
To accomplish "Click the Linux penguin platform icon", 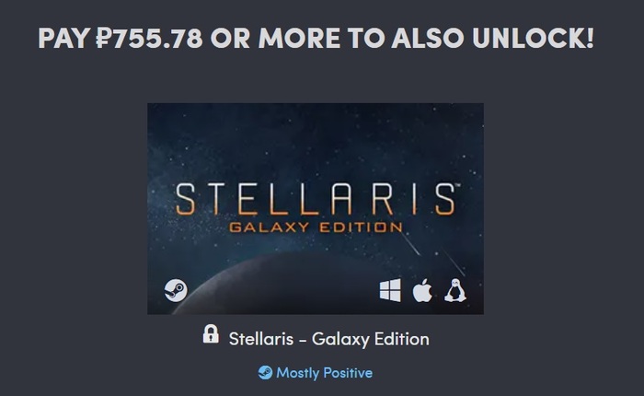I will 454,291.
